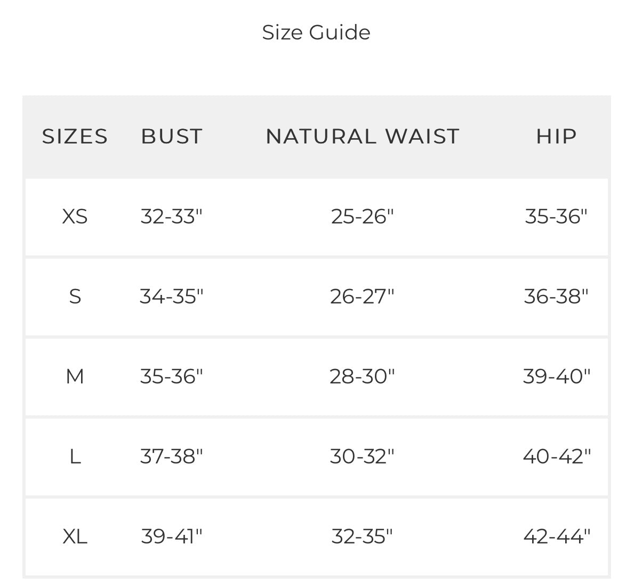
Task: Select the M size row label
Action: [x=75, y=376]
